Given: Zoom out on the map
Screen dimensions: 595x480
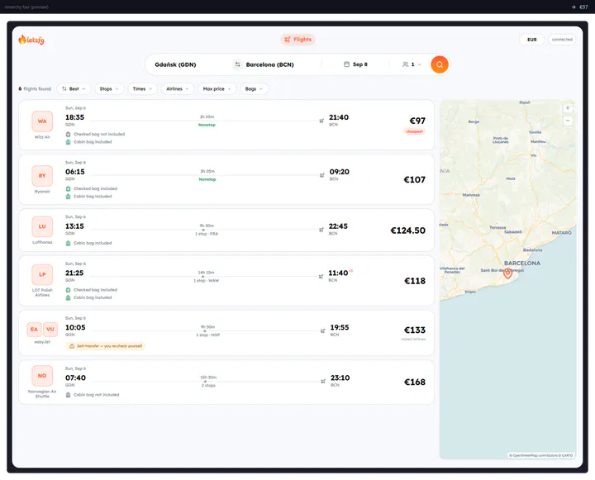Looking at the screenshot, I should 568,121.
